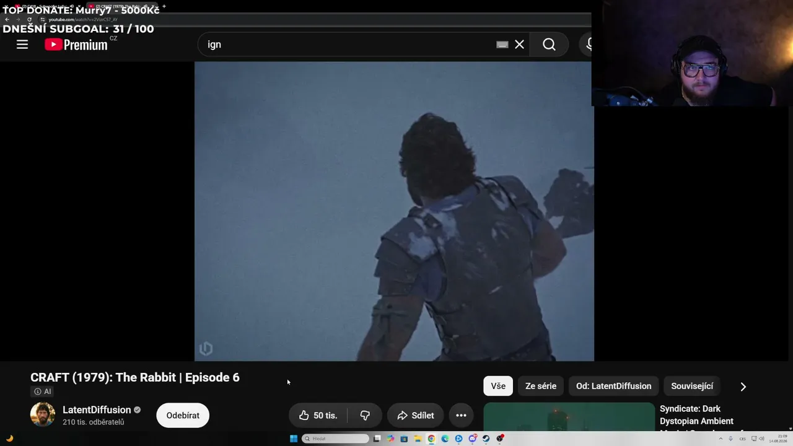The image size is (793, 446).
Task: Open the Syndicate: Dark Dystopian Ambient video thumbnail
Action: (569, 417)
